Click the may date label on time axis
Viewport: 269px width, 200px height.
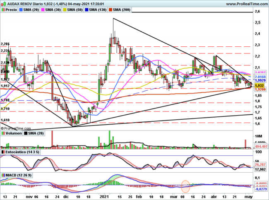pyautogui.click(x=248, y=197)
